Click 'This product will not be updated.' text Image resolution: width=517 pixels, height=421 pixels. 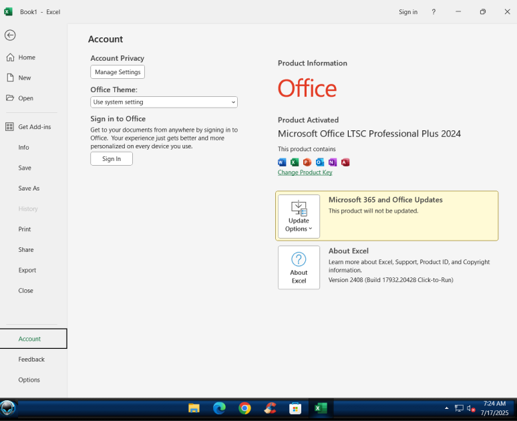pyautogui.click(x=373, y=210)
